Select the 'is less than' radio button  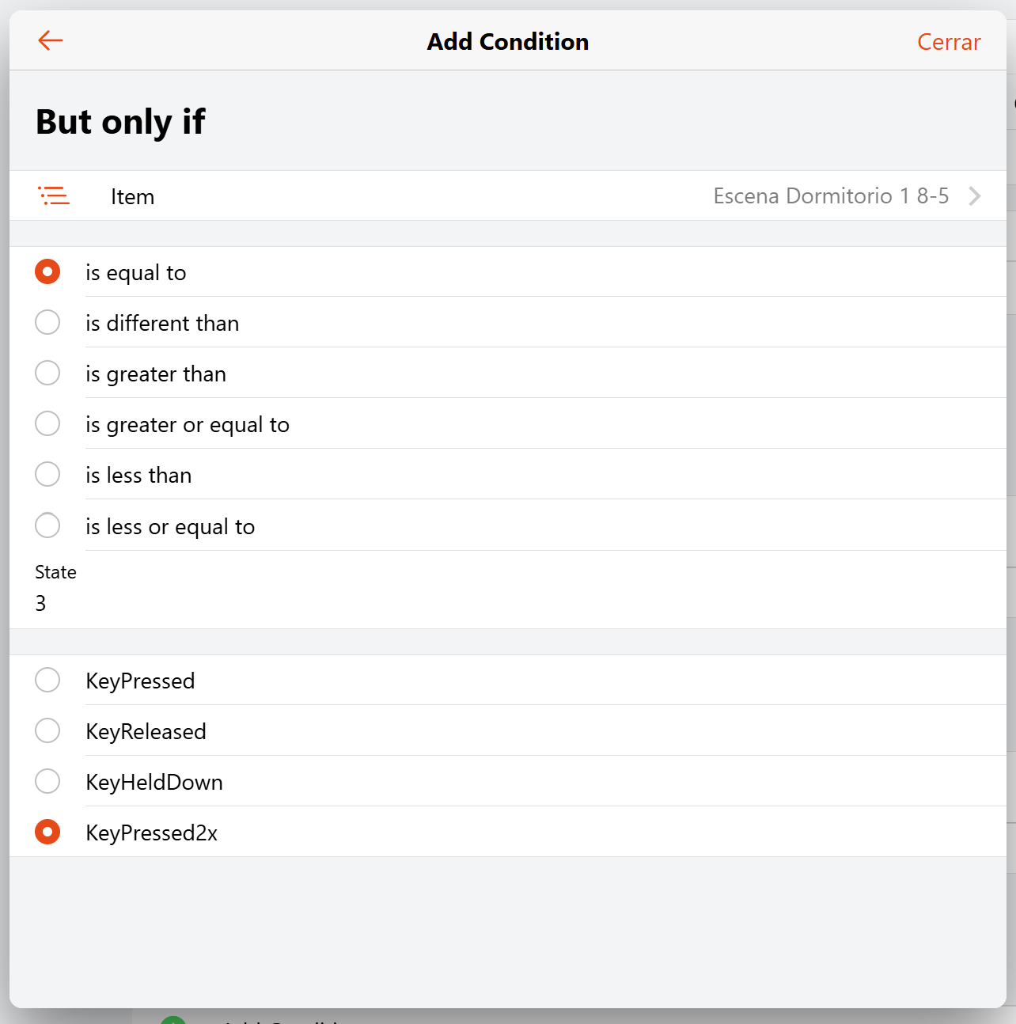[x=47, y=475]
